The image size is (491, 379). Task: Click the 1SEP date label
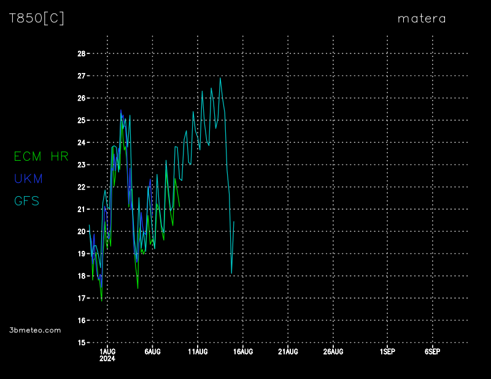[x=387, y=351]
